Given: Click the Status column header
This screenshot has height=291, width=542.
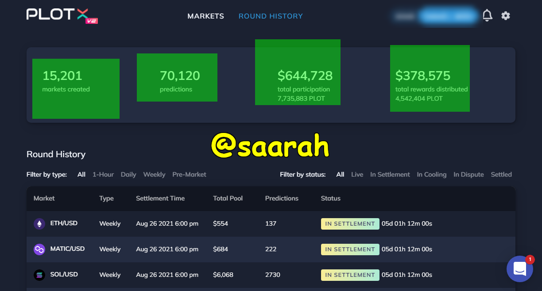Looking at the screenshot, I should [x=331, y=198].
